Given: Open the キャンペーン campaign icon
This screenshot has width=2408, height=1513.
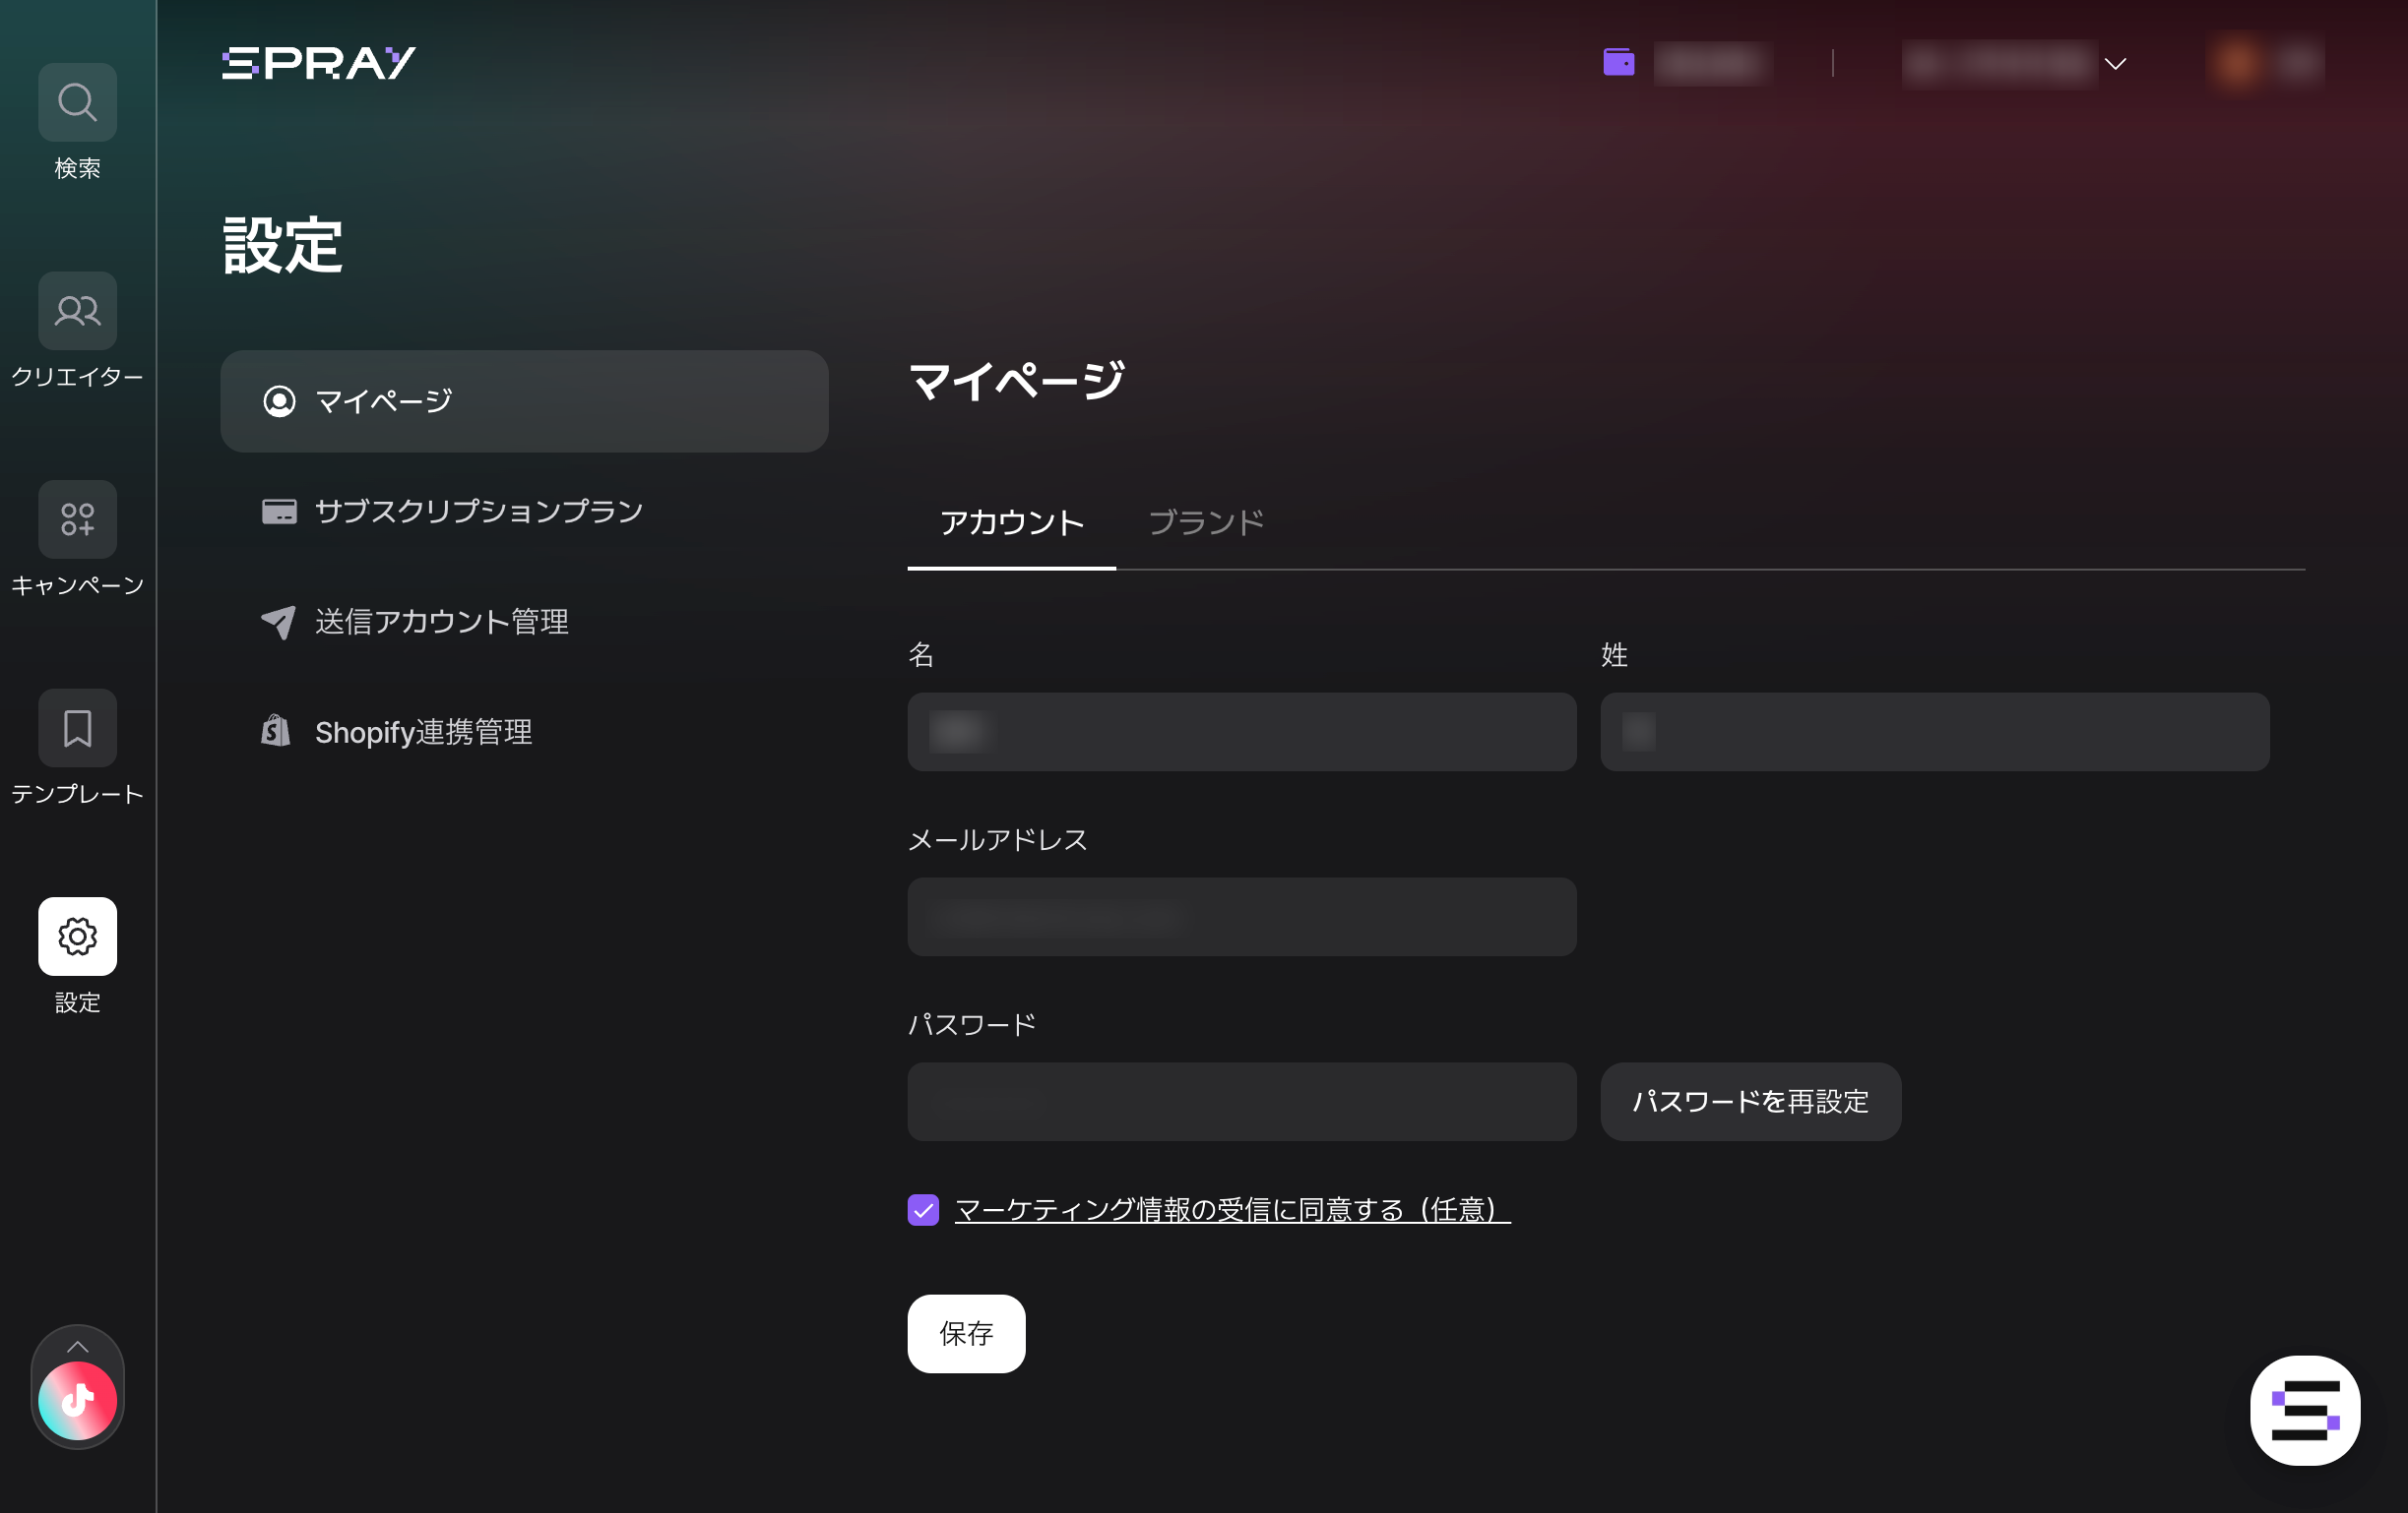Looking at the screenshot, I should 77,519.
